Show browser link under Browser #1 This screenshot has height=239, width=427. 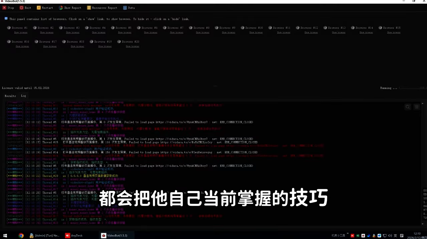click(21, 33)
